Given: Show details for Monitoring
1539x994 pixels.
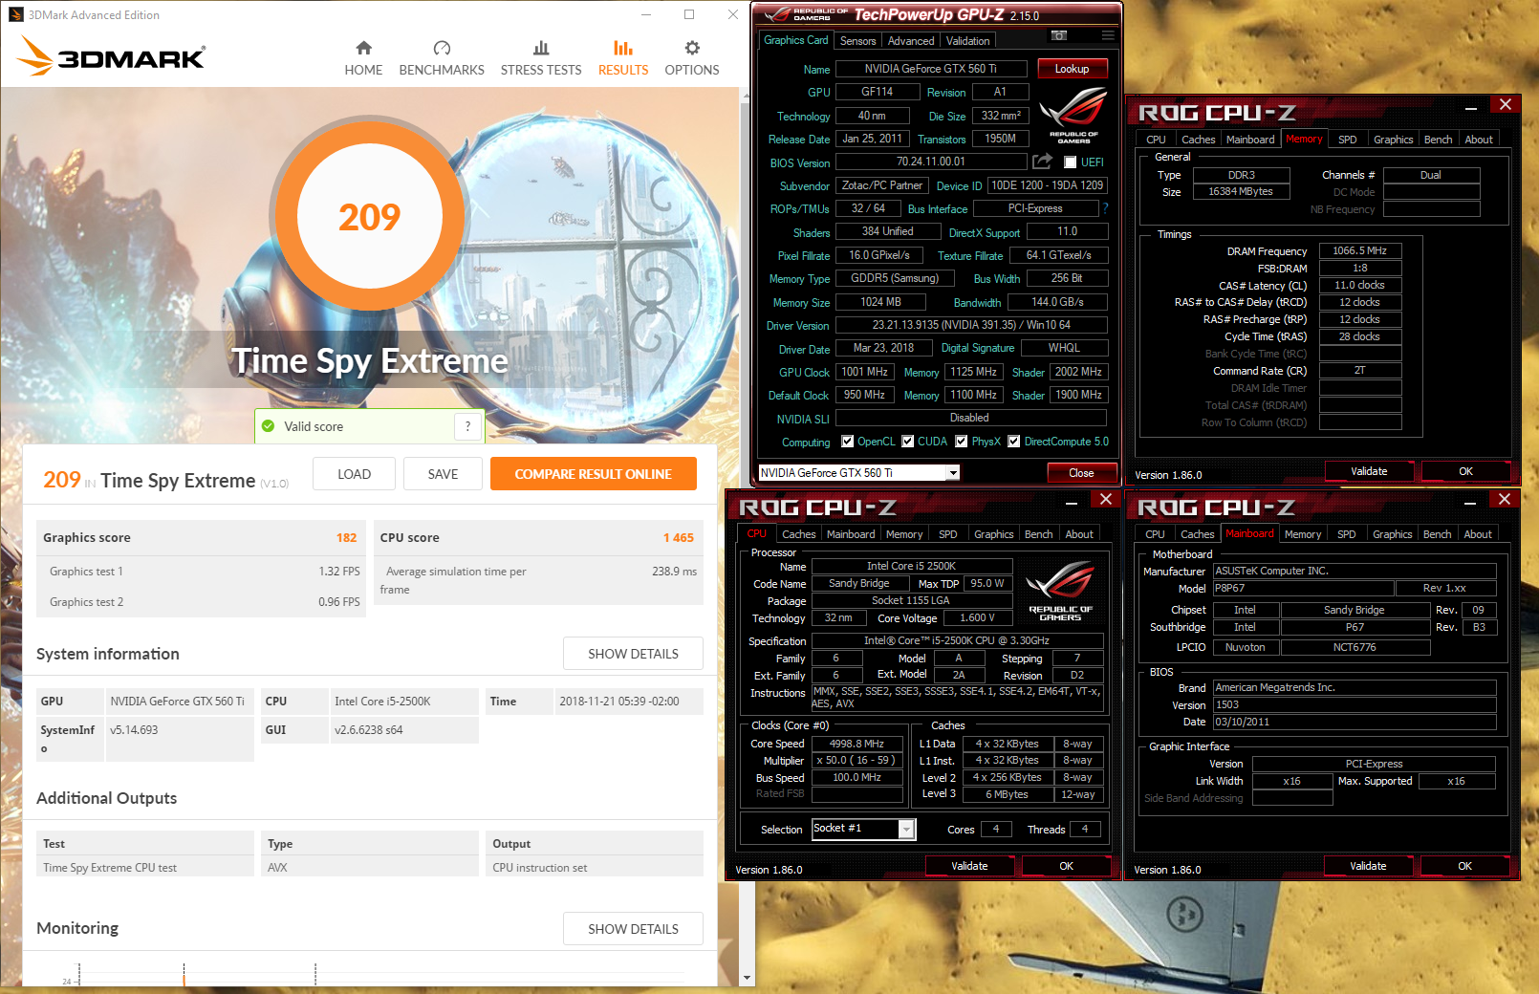Looking at the screenshot, I should point(633,929).
